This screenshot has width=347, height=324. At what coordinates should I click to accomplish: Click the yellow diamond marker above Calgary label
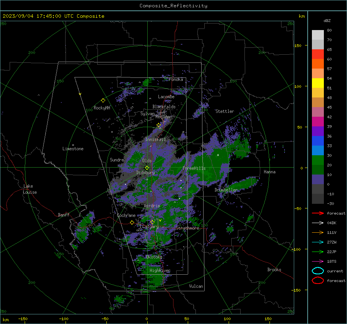152,222
